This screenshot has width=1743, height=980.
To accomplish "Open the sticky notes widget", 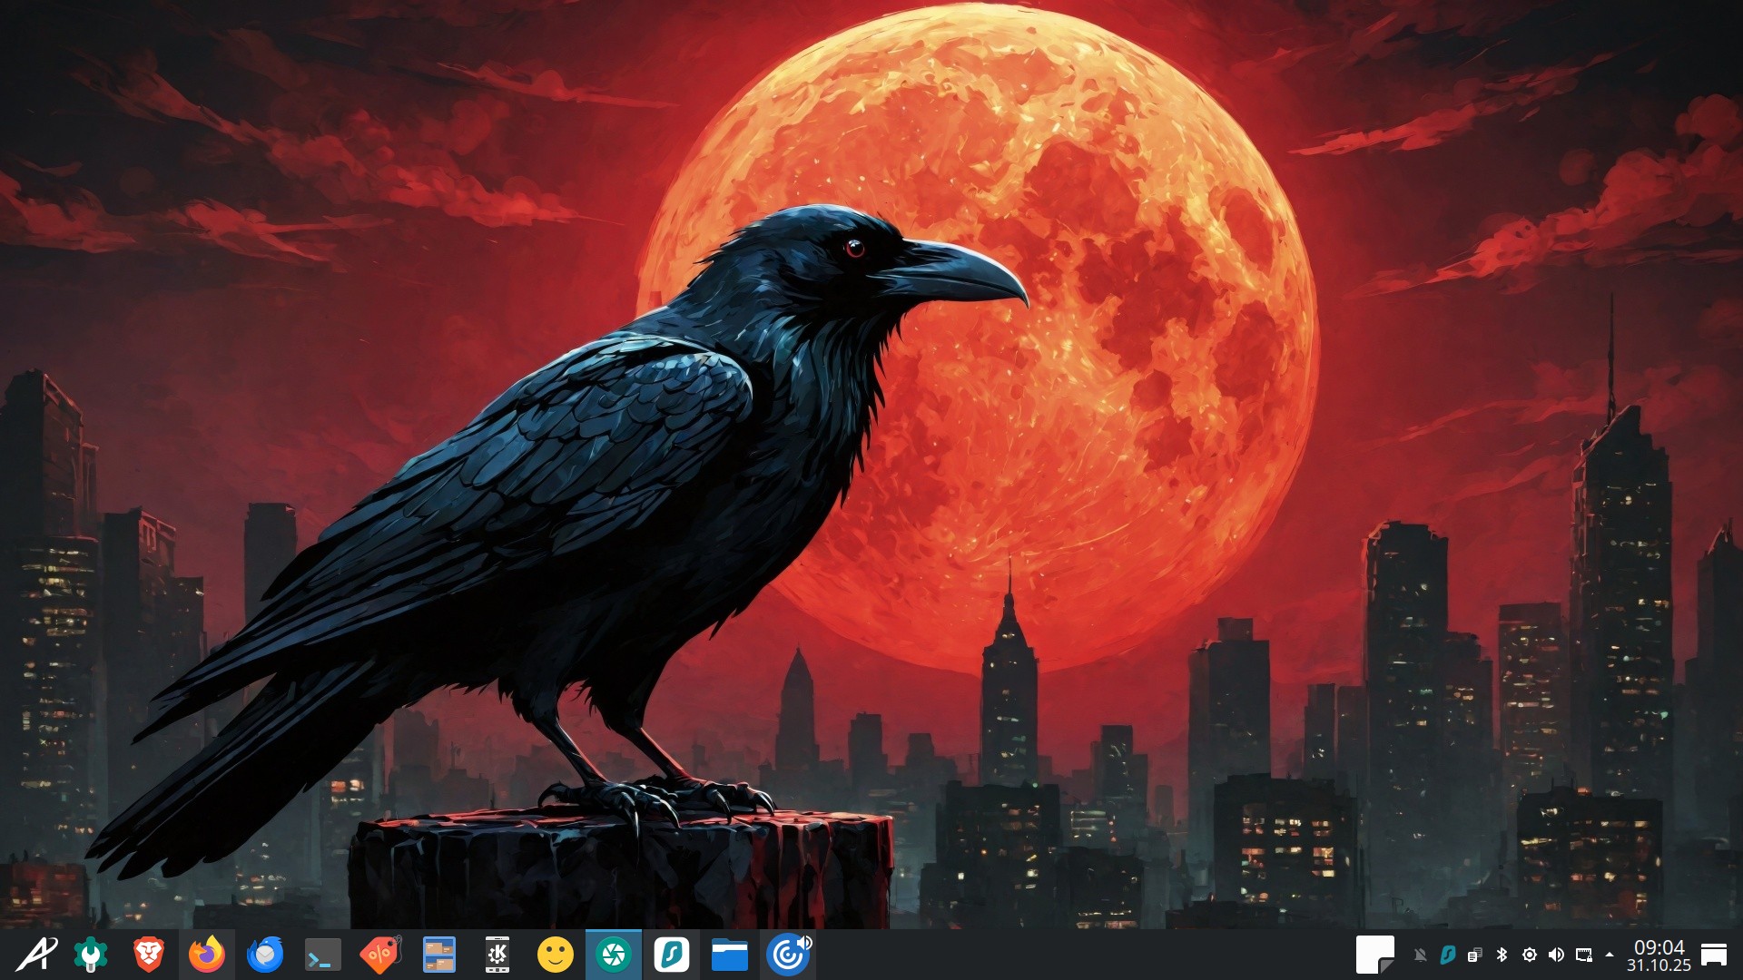I will click(1374, 955).
